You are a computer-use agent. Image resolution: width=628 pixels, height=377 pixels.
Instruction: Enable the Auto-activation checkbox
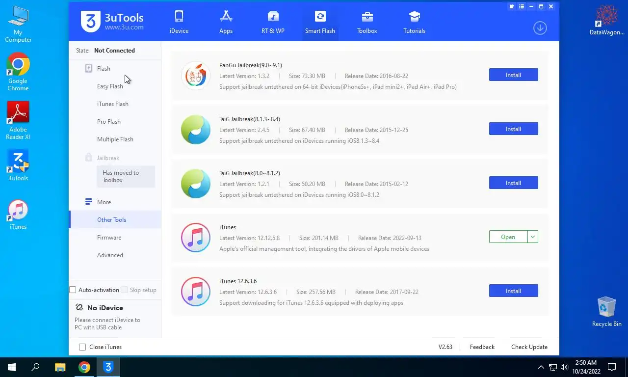coord(73,290)
